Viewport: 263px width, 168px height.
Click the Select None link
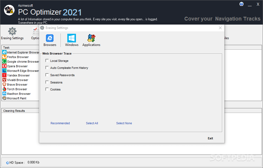(124, 123)
